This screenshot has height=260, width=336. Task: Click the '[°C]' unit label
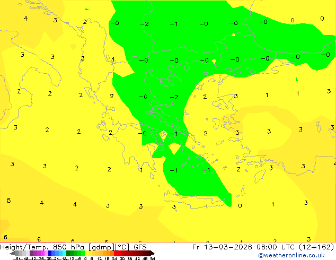coord(122,247)
